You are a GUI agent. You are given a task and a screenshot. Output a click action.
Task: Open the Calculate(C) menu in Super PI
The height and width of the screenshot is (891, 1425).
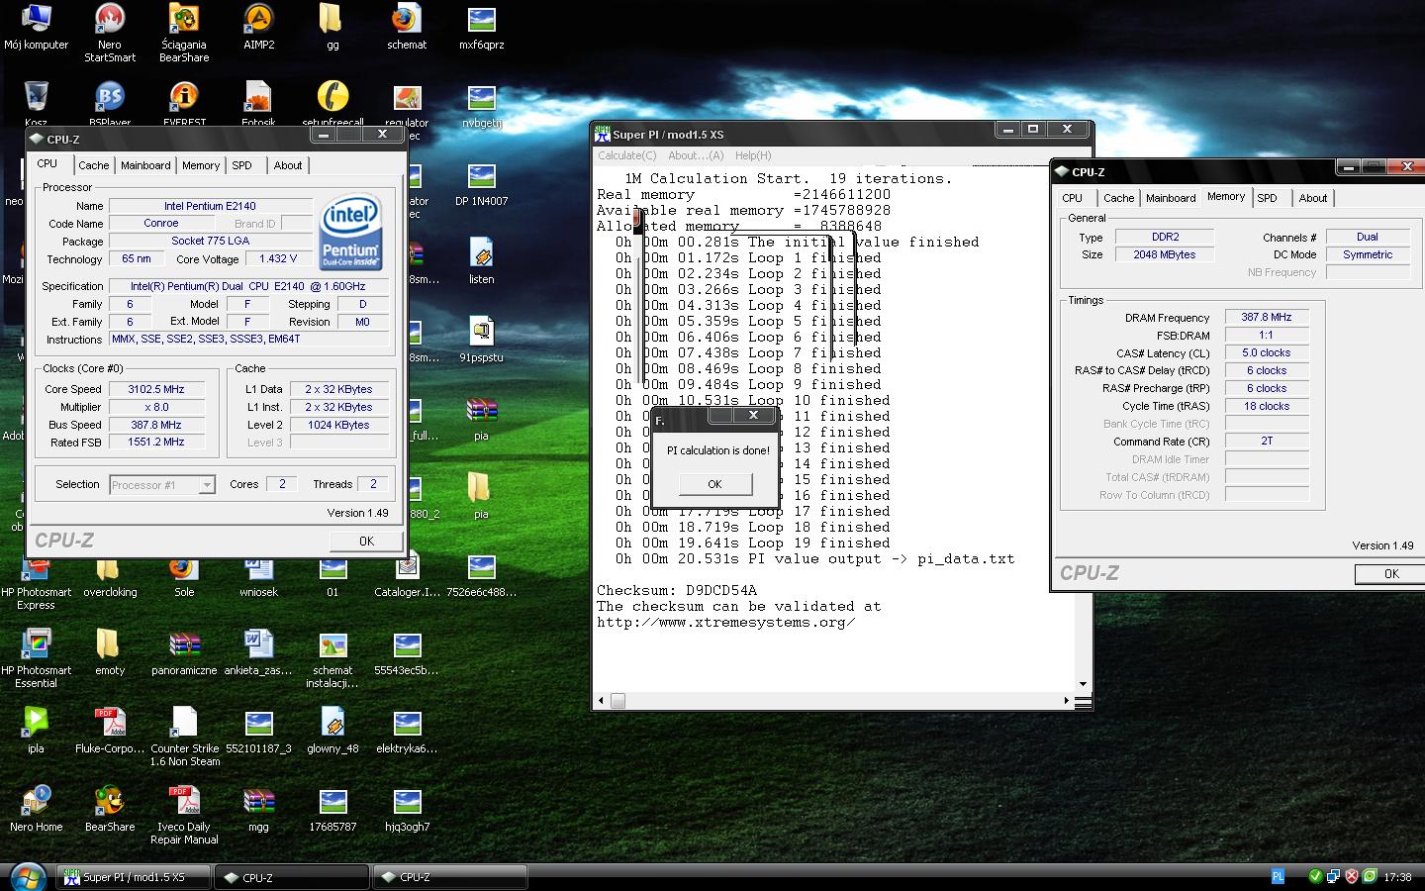point(626,155)
